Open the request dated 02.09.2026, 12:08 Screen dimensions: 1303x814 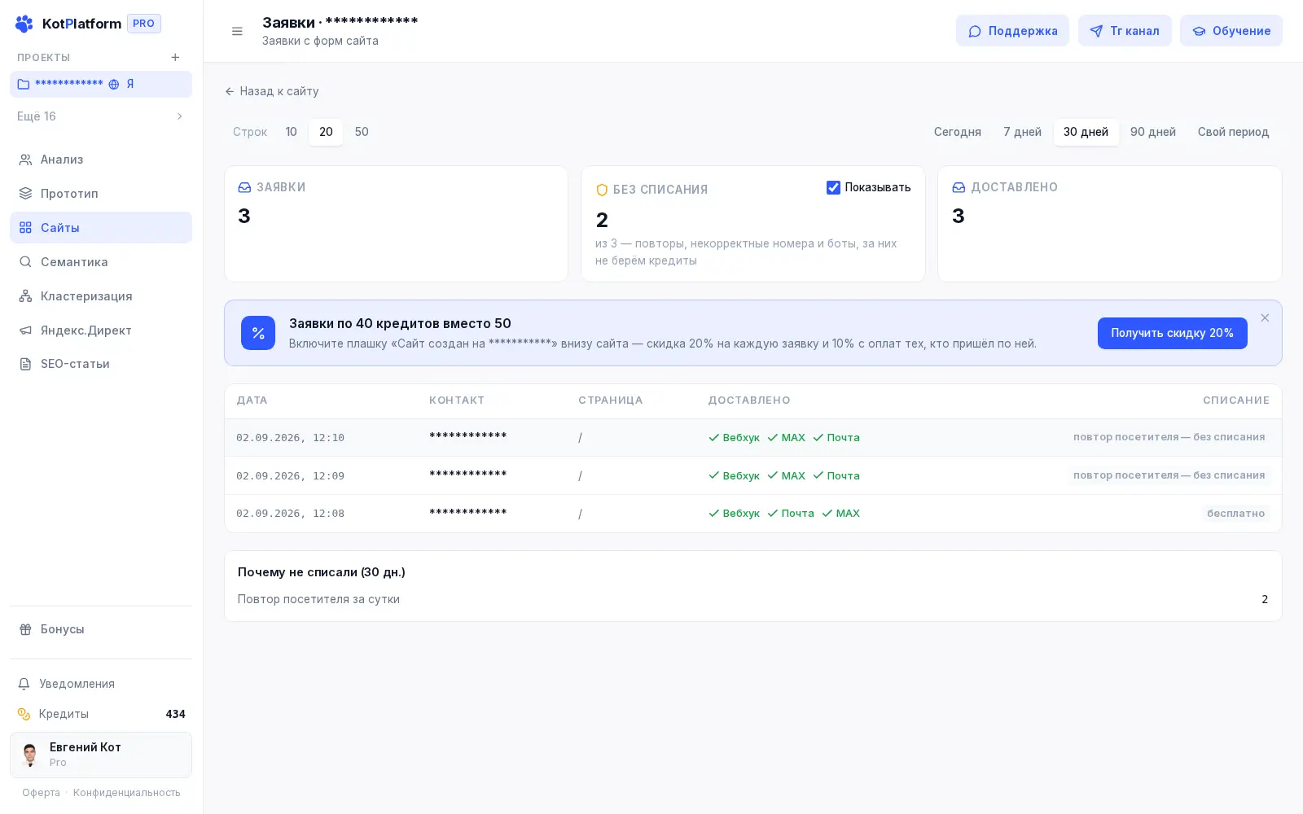(x=753, y=514)
